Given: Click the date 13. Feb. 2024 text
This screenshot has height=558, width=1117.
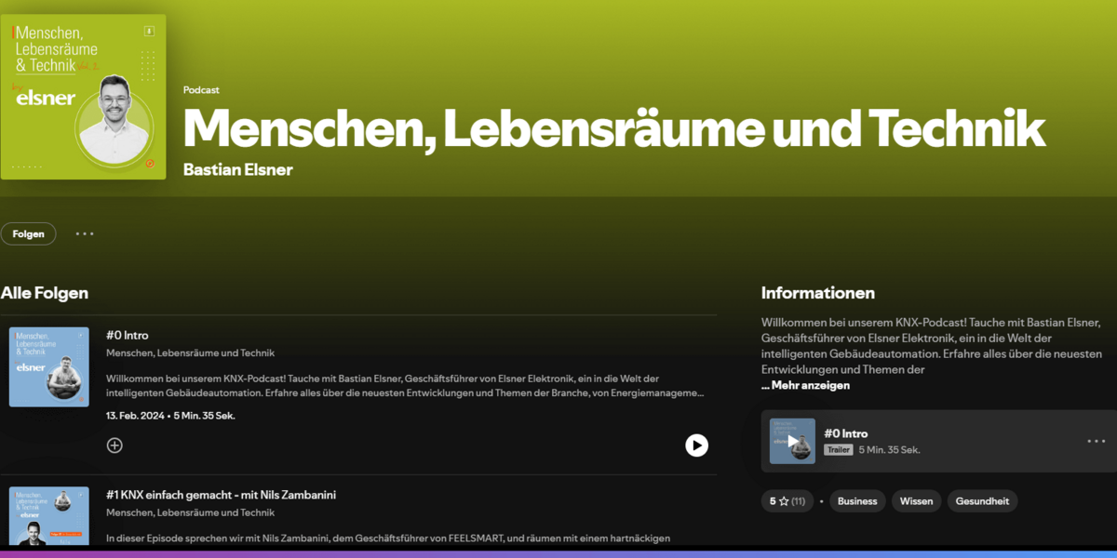Looking at the screenshot, I should click(136, 416).
